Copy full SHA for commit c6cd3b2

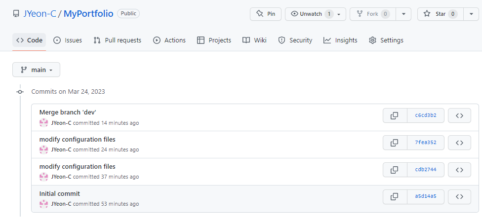[x=395, y=115]
